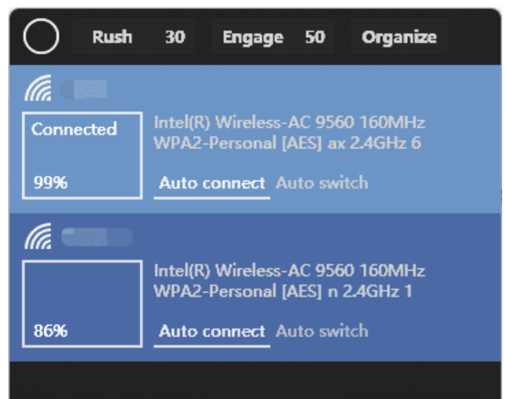Toggle Auto switch for the 86% network

322,331
